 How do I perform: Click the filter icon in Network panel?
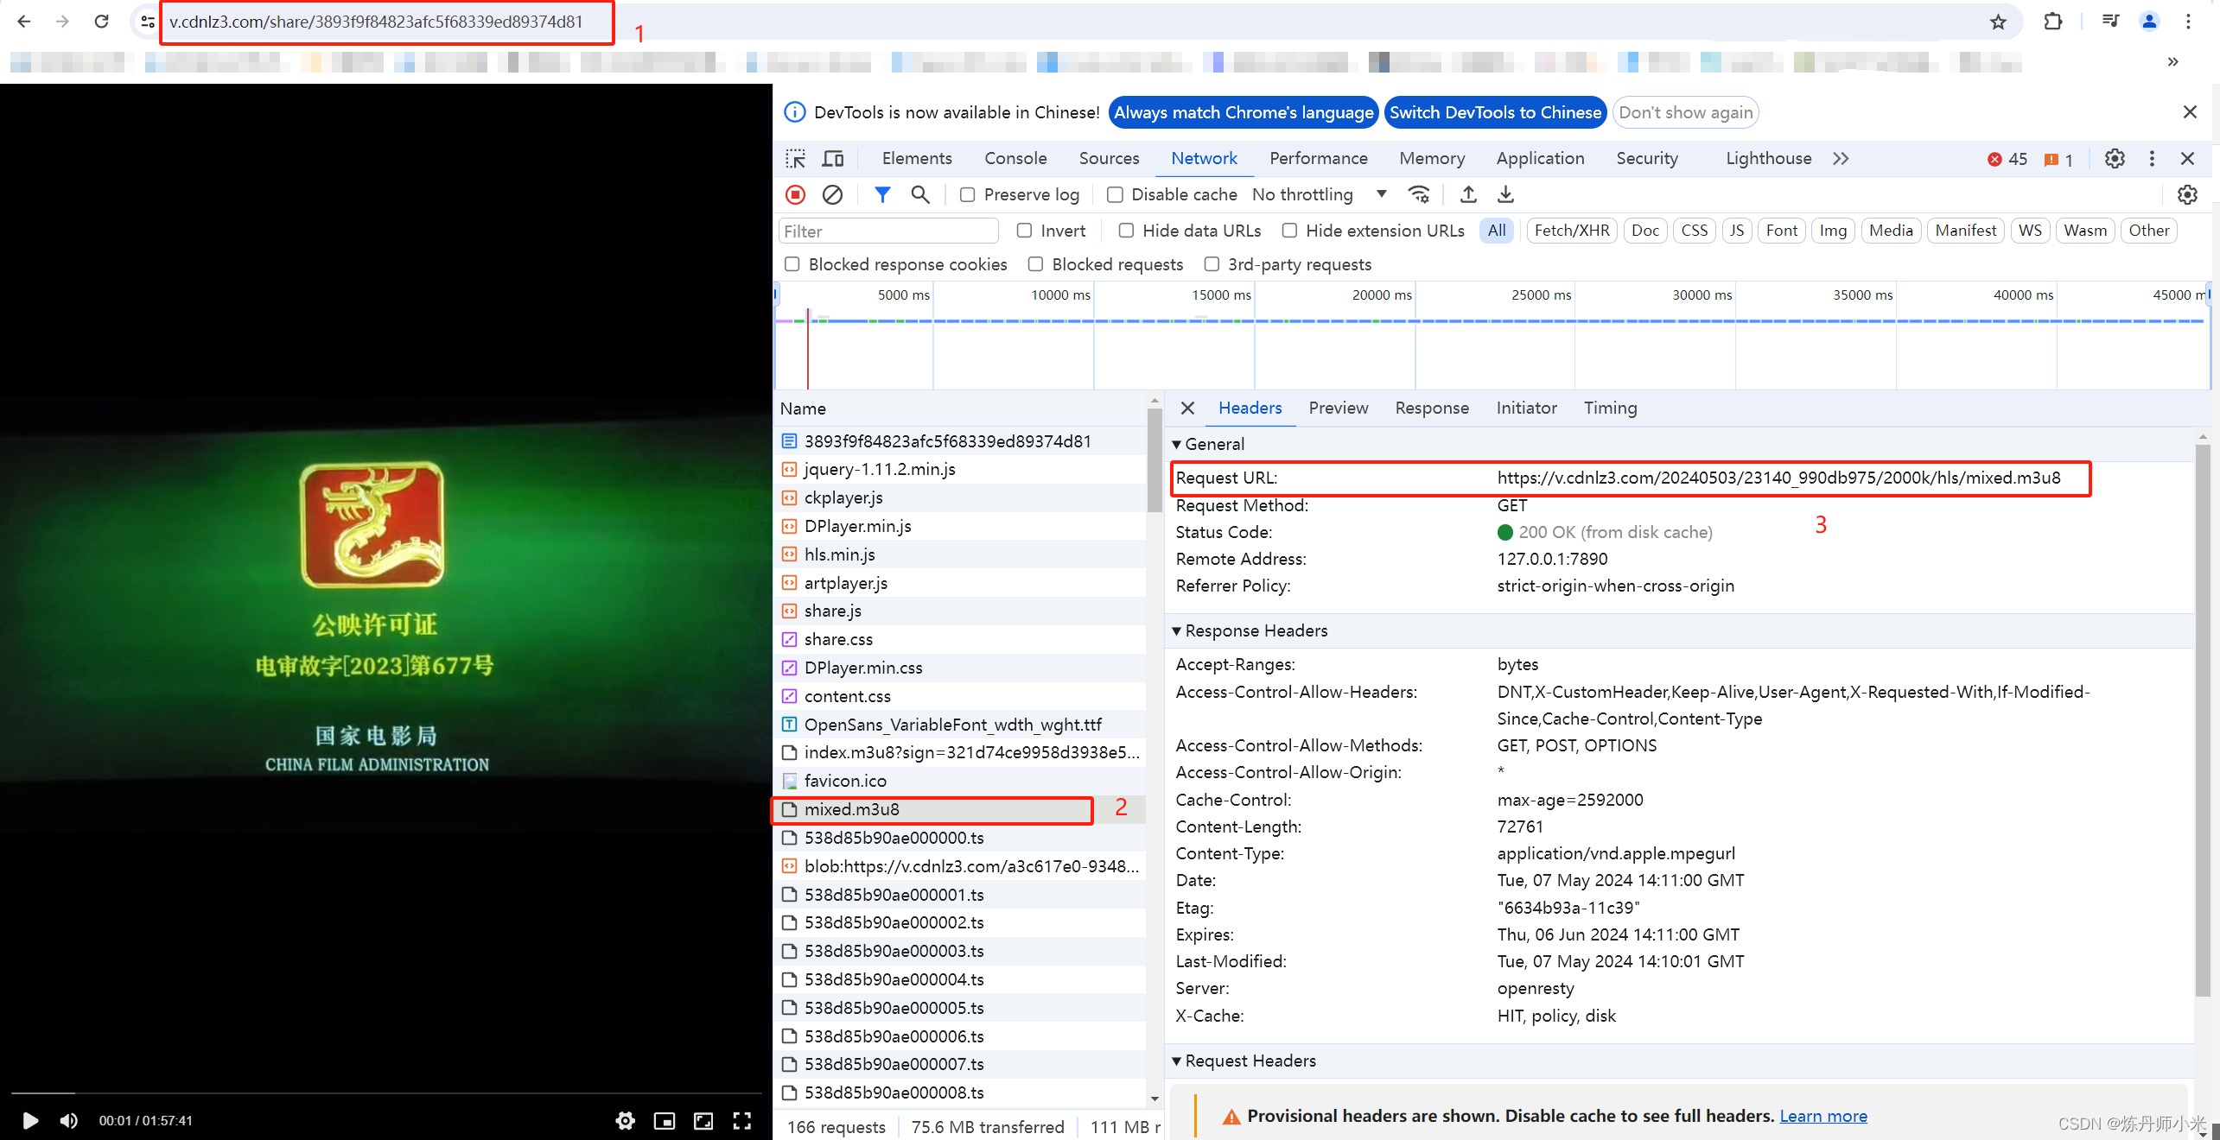click(881, 193)
